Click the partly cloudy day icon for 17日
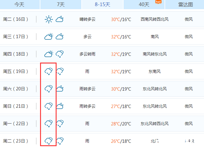This screenshot has width=204, height=148. point(49,37)
